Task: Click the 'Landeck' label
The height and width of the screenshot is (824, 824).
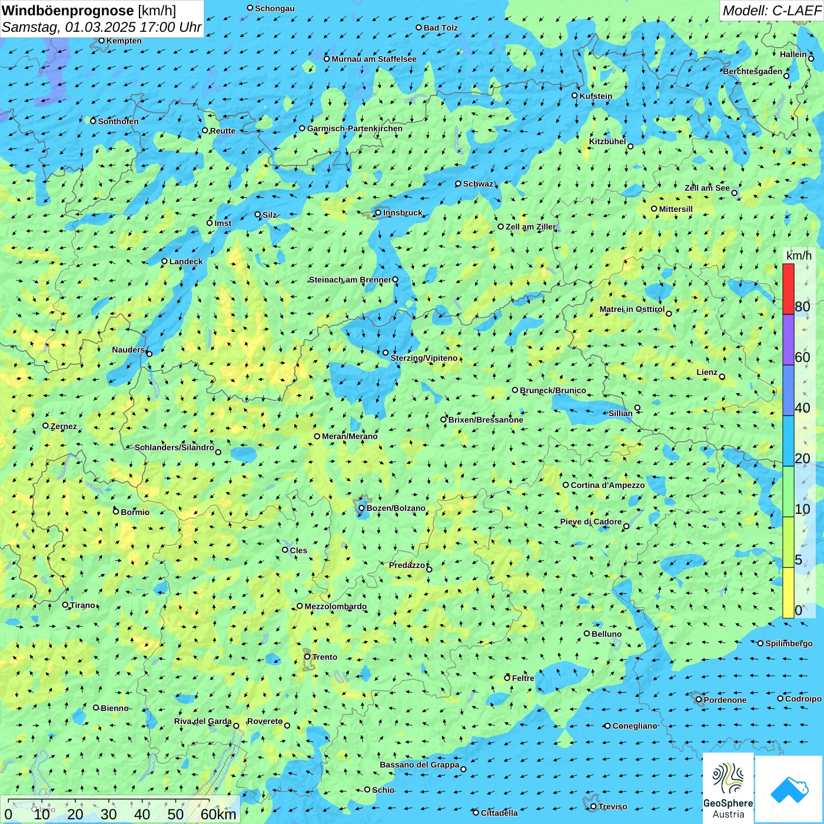Action: [x=186, y=261]
